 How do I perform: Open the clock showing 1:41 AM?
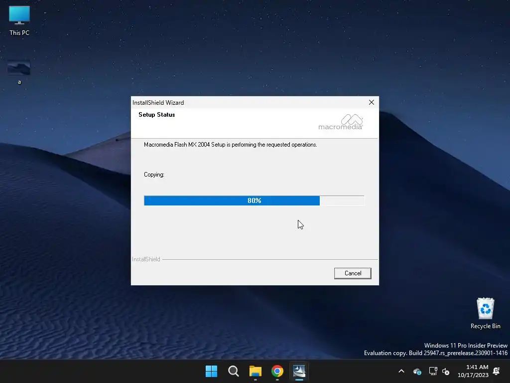point(473,371)
